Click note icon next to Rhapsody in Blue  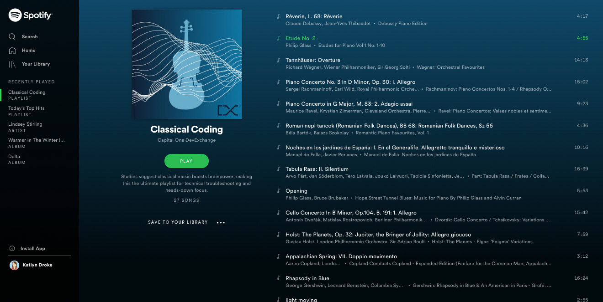(x=278, y=278)
